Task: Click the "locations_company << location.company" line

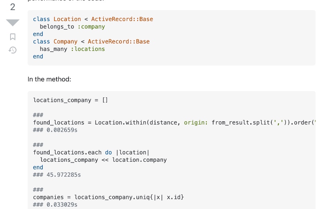Action: point(103,160)
